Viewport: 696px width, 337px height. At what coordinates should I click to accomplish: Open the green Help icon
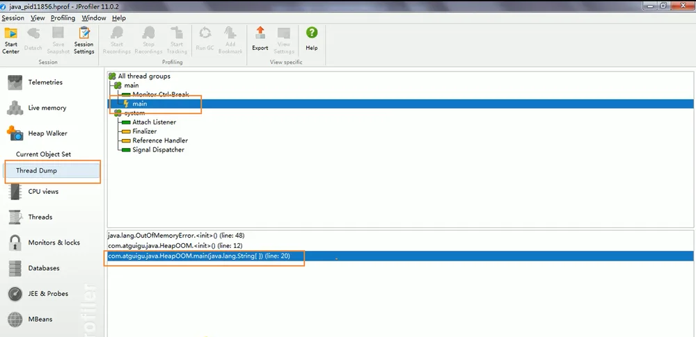(x=312, y=39)
